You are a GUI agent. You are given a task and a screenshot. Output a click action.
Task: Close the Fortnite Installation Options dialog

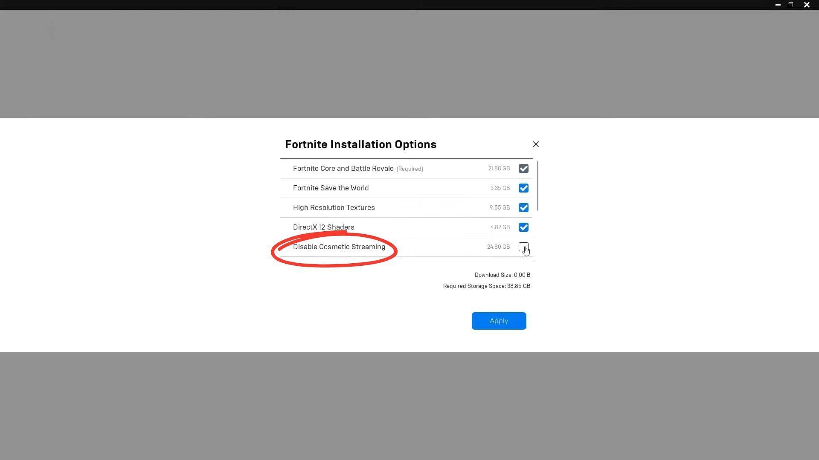pyautogui.click(x=535, y=144)
